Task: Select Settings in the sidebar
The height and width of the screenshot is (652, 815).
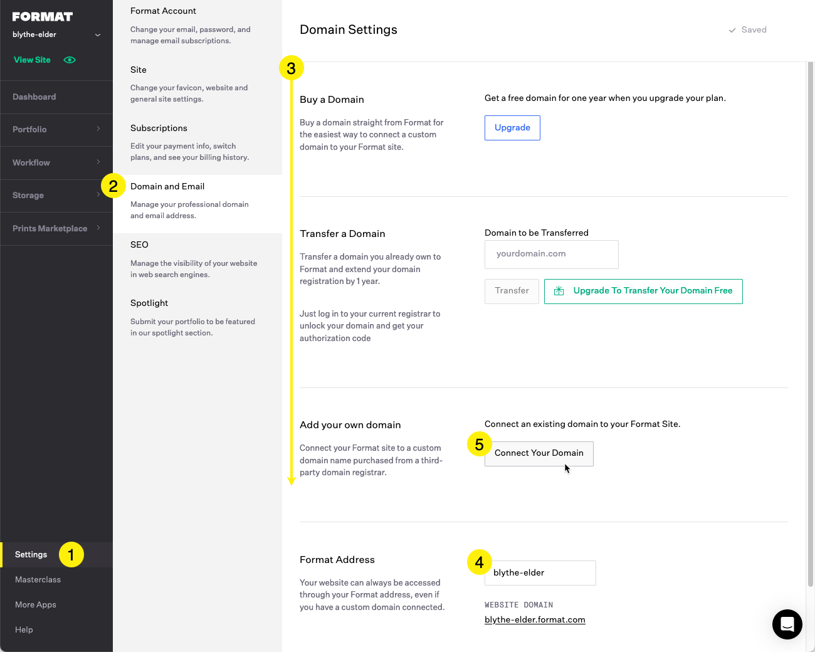Action: pyautogui.click(x=31, y=555)
